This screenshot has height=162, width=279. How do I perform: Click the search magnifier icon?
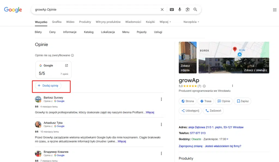[x=195, y=9]
